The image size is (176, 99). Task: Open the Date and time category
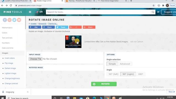(8, 48)
